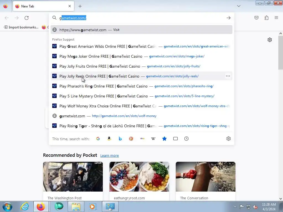The height and width of the screenshot is (212, 283).
Task: Click the reload page icon
Action: tap(27, 18)
